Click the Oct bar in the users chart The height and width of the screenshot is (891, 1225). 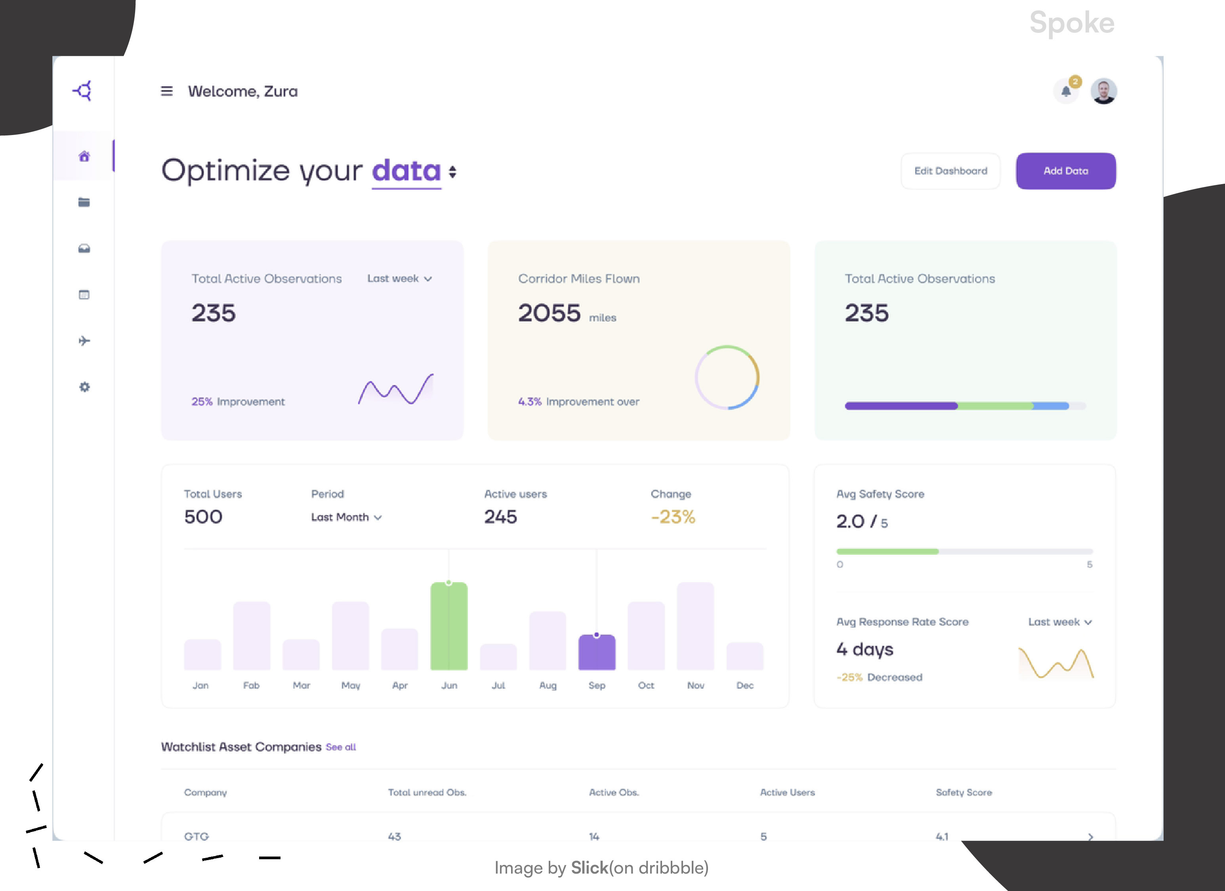tap(646, 636)
